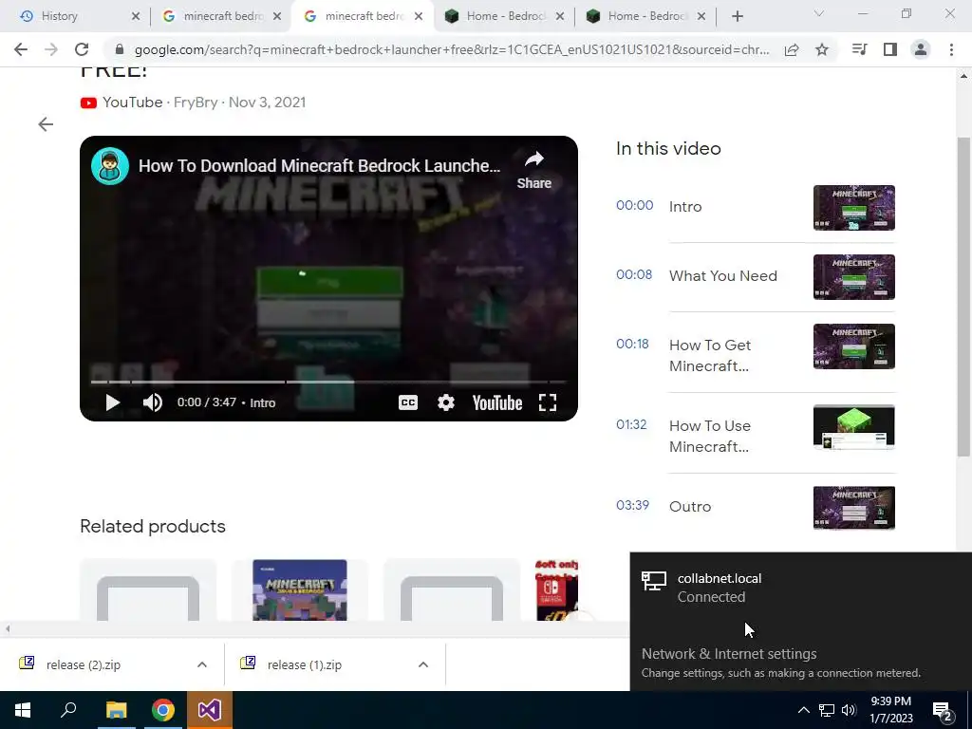Click the taskbar clock showing 9:39 PM

click(890, 710)
